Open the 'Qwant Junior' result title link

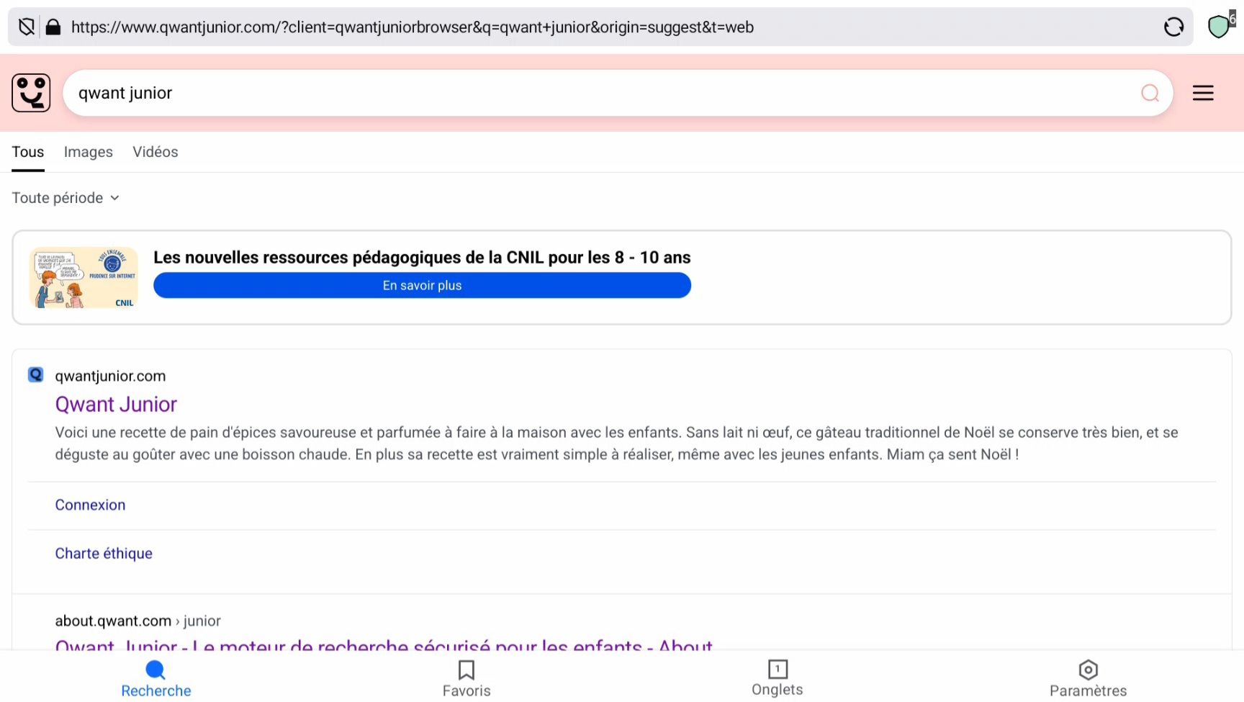pos(116,405)
